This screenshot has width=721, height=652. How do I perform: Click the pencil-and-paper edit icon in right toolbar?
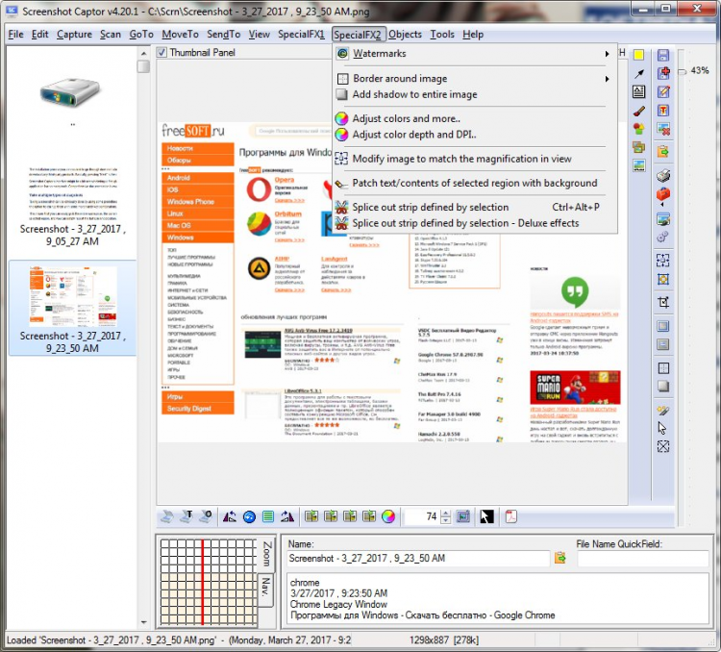click(x=663, y=91)
